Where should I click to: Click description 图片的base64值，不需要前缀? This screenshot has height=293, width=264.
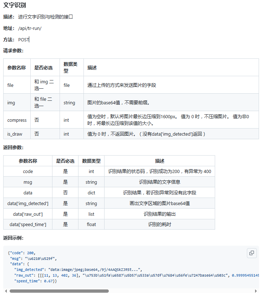point(118,103)
